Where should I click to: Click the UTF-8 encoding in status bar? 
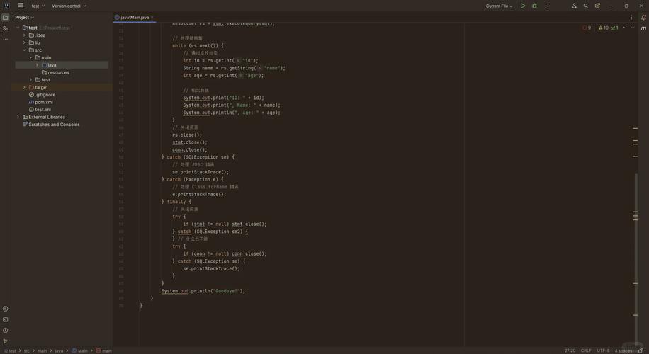click(x=603, y=350)
